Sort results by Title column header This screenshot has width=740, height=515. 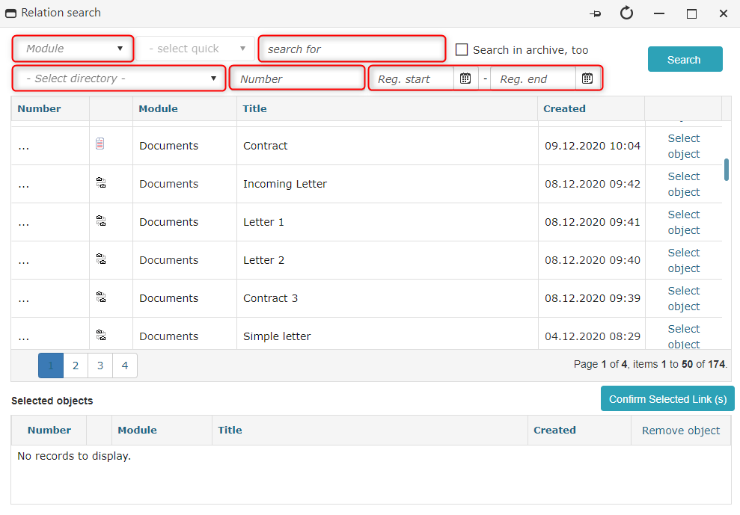pos(255,109)
